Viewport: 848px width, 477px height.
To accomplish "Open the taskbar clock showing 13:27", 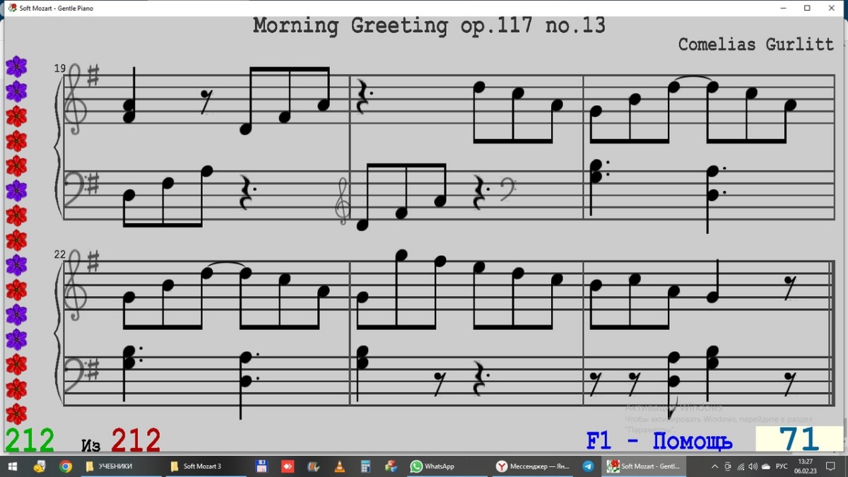I will (806, 466).
